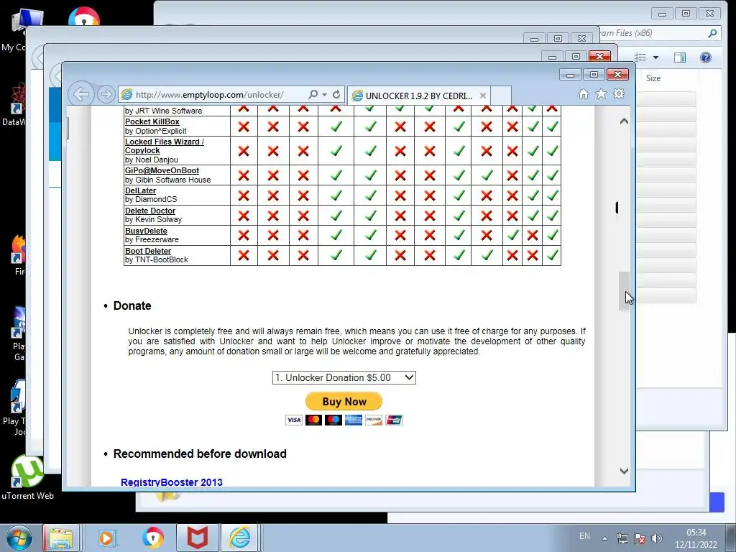Open the colorful browser taskbar icon

point(153,538)
